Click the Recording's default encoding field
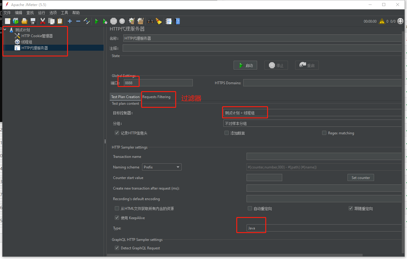Screen dimensions: 407x259 click(x=324, y=199)
